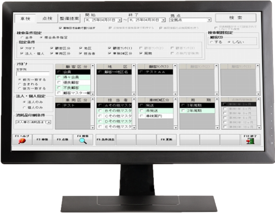
Task: Click down arrow of 顧客区分 list scrollbar
Action: coord(93,94)
